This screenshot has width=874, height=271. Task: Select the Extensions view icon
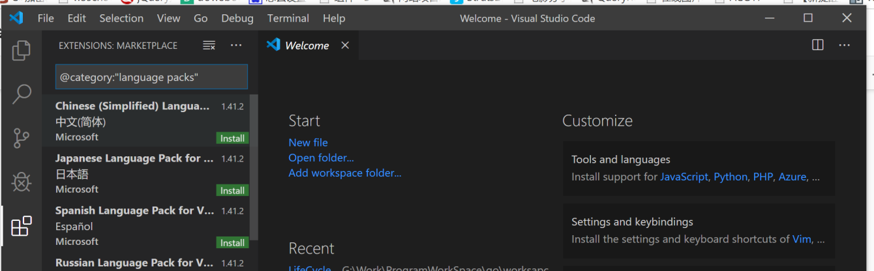tap(21, 226)
